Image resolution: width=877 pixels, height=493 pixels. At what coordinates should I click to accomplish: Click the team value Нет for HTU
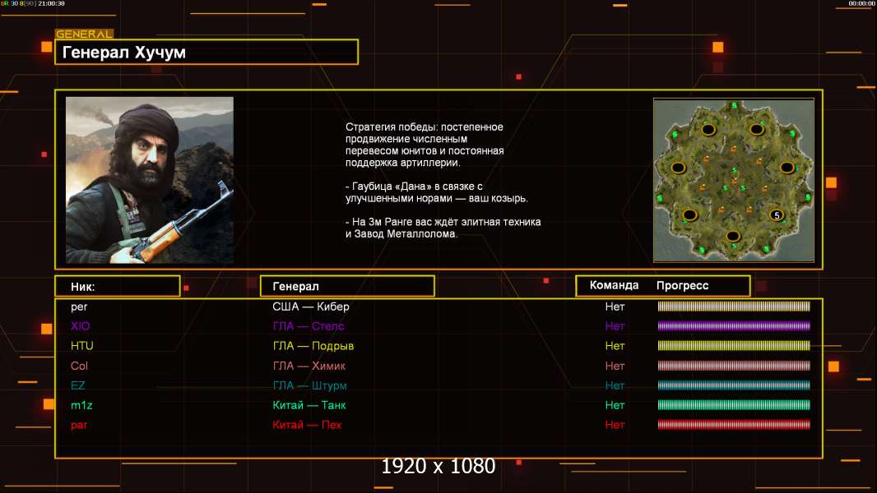(615, 346)
